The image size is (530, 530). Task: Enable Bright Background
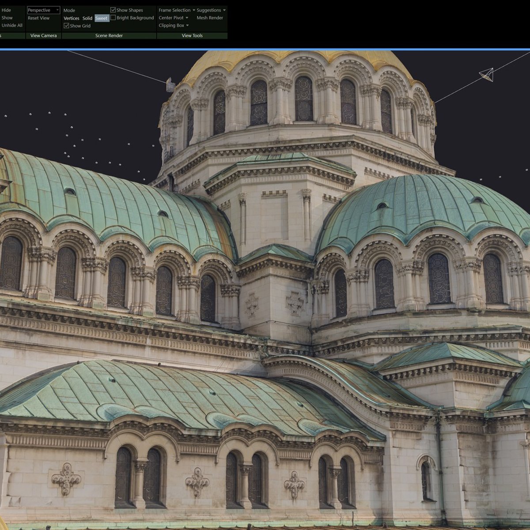pyautogui.click(x=114, y=18)
